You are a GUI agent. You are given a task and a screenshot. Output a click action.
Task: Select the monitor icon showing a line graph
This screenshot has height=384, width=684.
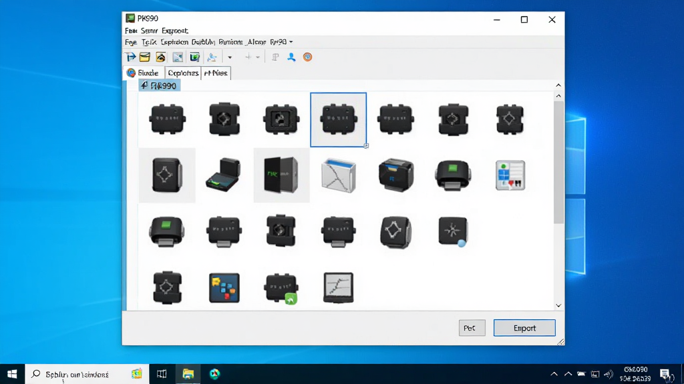339,288
